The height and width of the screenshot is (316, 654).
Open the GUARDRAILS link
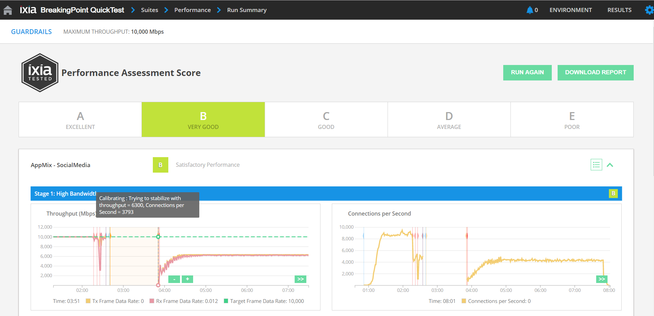(31, 32)
